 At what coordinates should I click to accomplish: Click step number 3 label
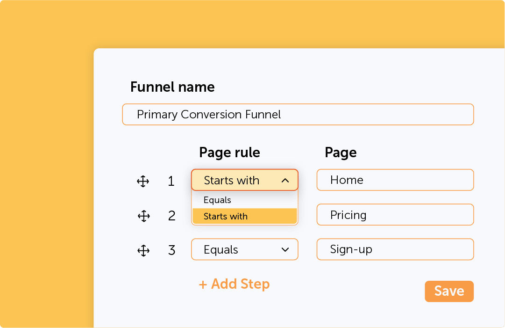171,250
